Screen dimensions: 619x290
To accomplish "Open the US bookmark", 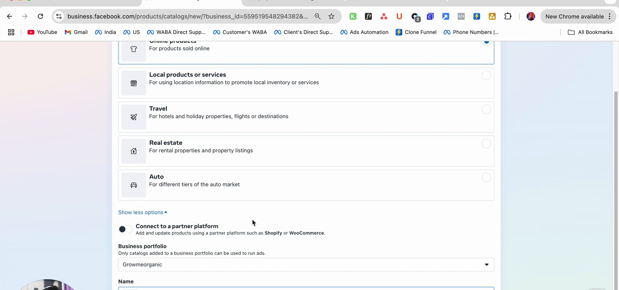I will coord(131,32).
